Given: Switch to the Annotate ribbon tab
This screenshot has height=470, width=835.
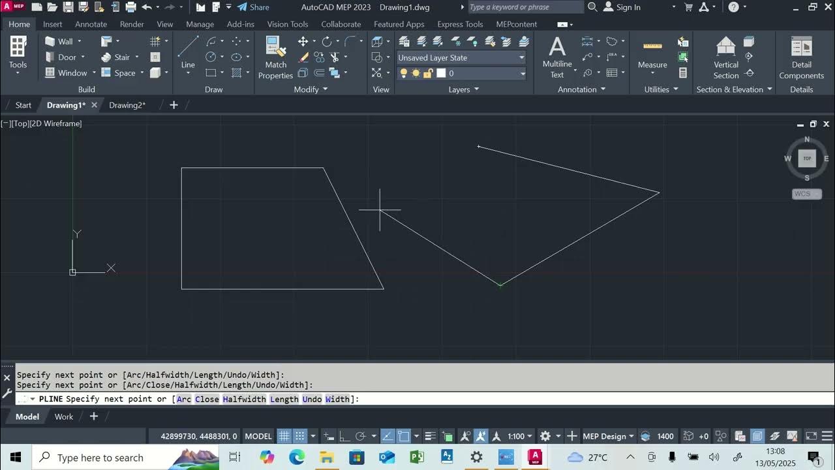Looking at the screenshot, I should pos(91,24).
